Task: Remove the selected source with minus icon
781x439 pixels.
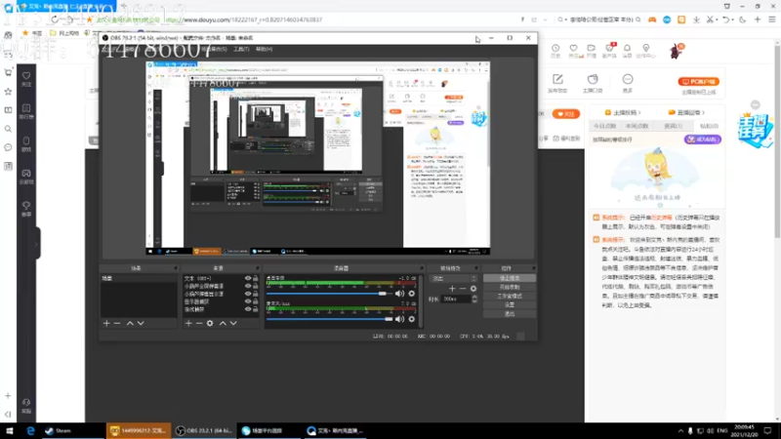Action: [199, 324]
